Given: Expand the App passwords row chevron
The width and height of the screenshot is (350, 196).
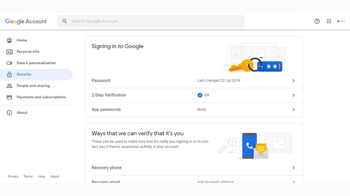Looking at the screenshot, I should coord(294,110).
